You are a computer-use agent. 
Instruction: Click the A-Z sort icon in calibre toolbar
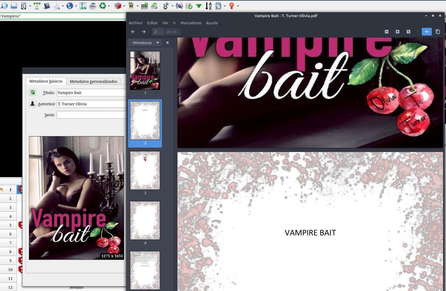208,6
